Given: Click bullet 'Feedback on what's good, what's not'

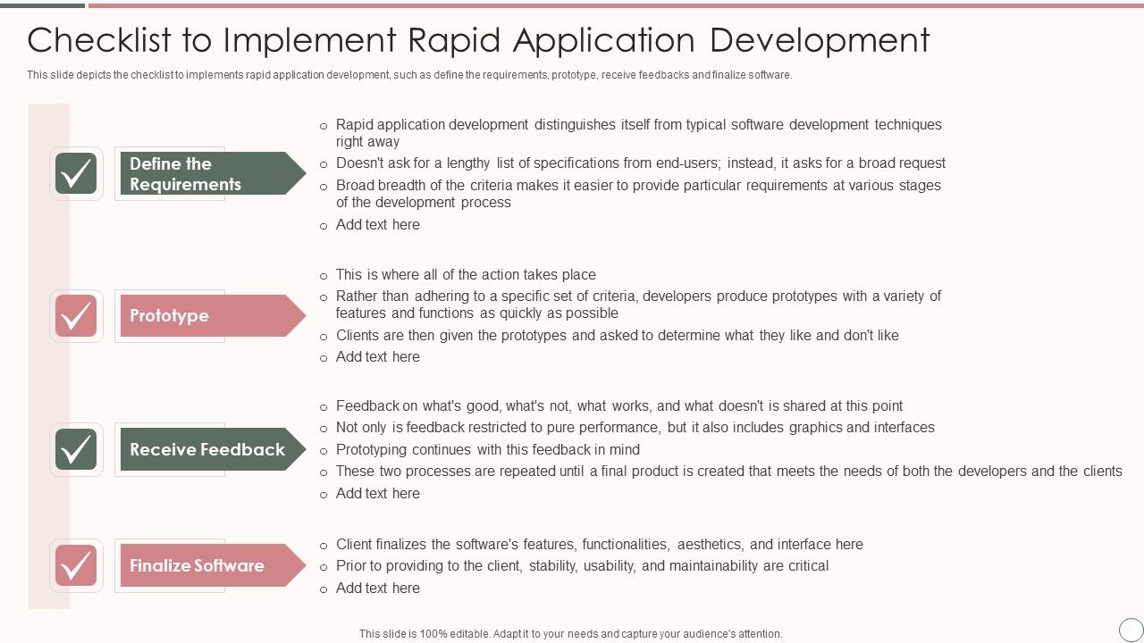Looking at the screenshot, I should click(x=619, y=406).
